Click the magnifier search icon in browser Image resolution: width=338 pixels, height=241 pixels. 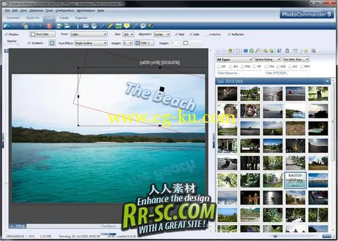click(257, 51)
